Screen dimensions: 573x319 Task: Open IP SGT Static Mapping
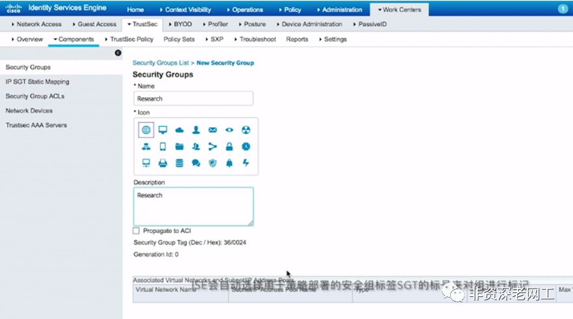click(37, 82)
